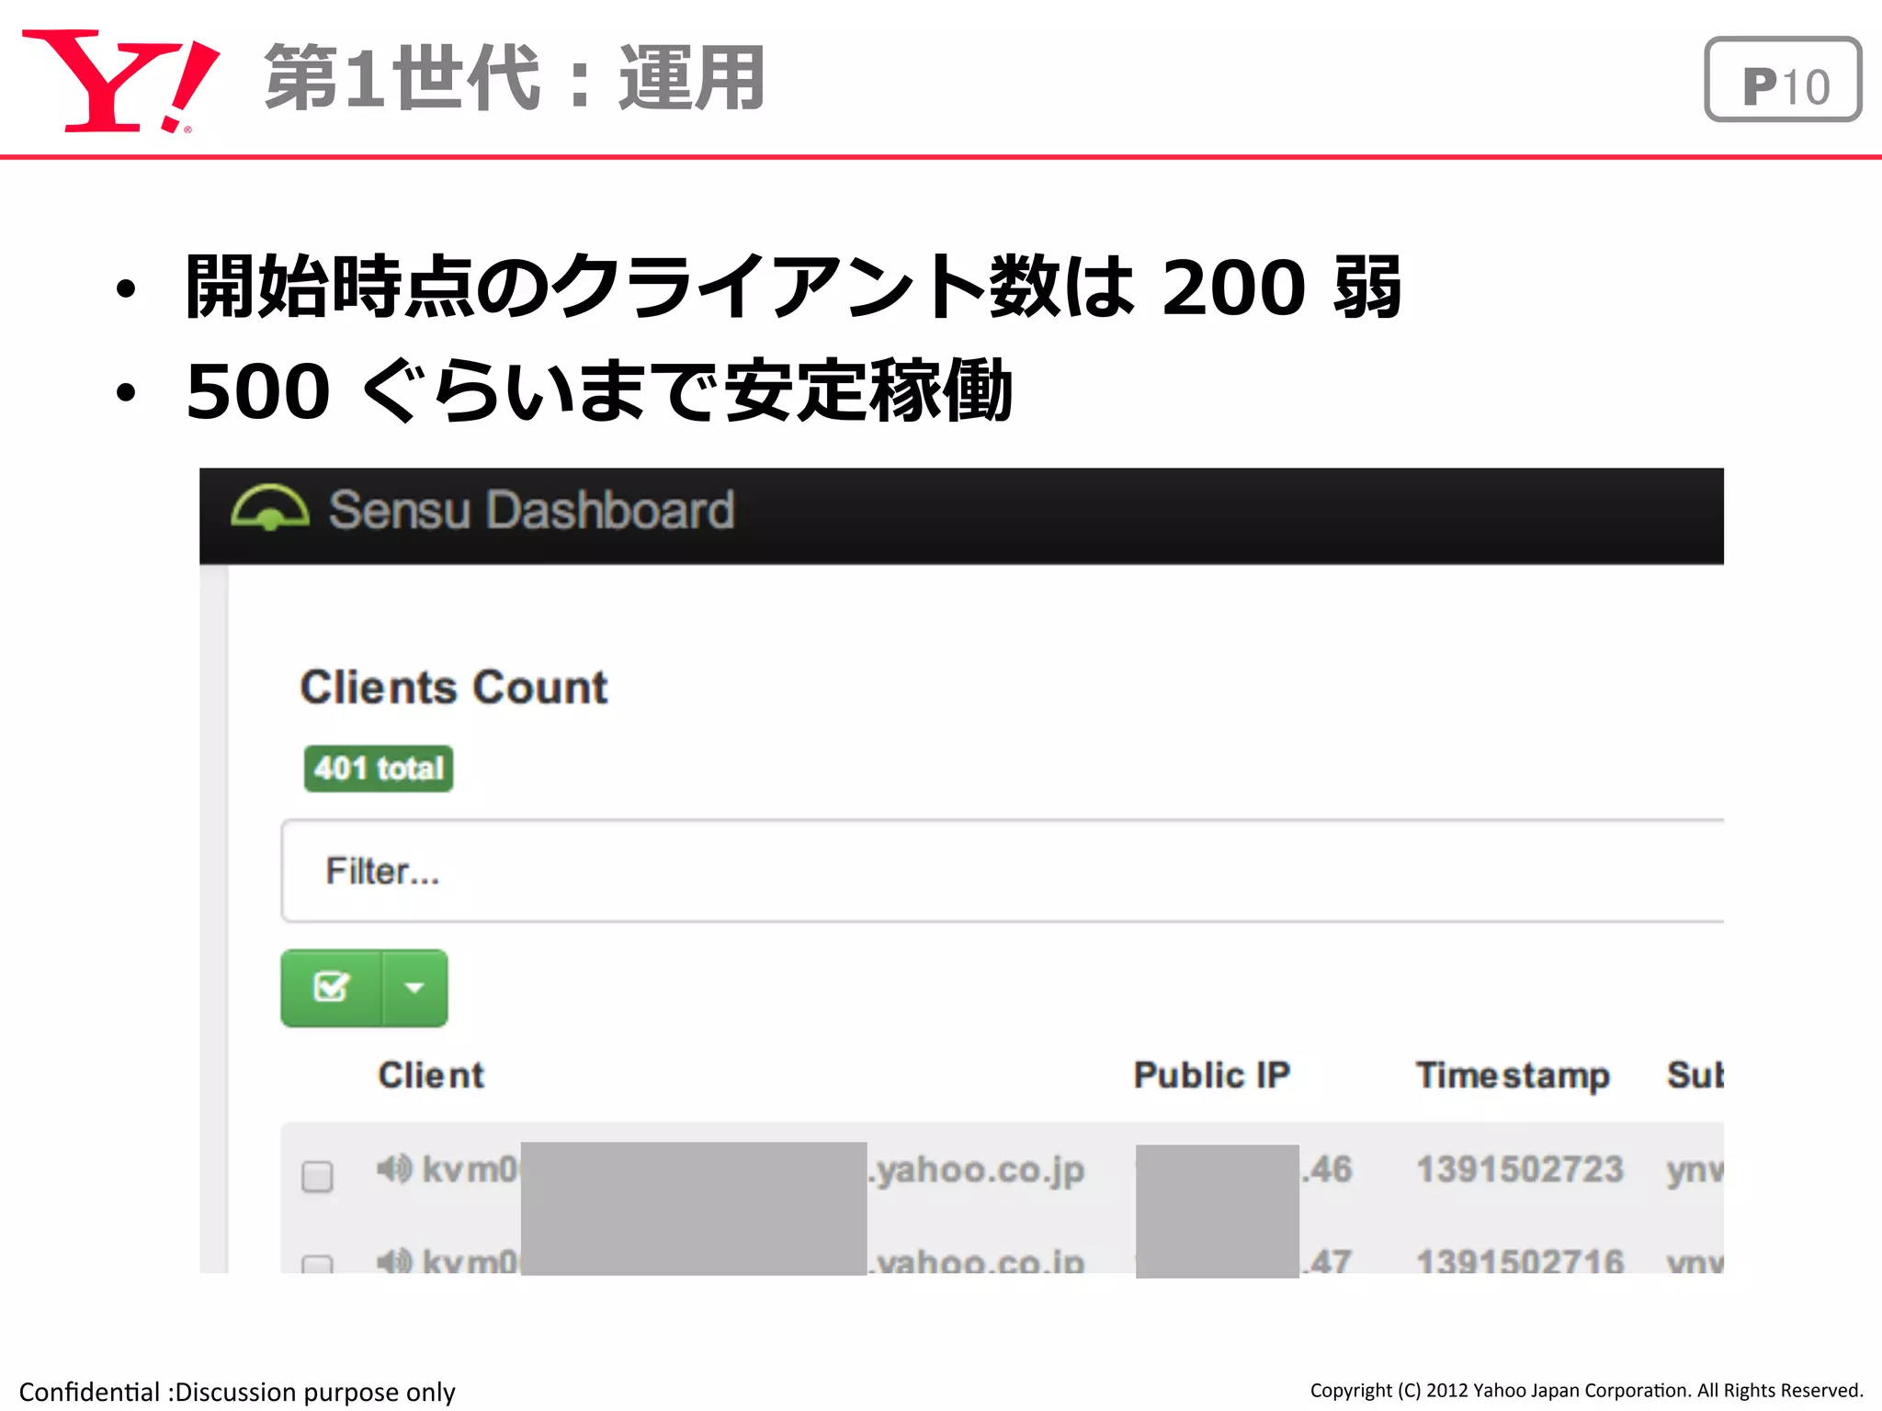Image resolution: width=1882 pixels, height=1411 pixels.
Task: Click the green select-all checkmark button
Action: point(332,988)
